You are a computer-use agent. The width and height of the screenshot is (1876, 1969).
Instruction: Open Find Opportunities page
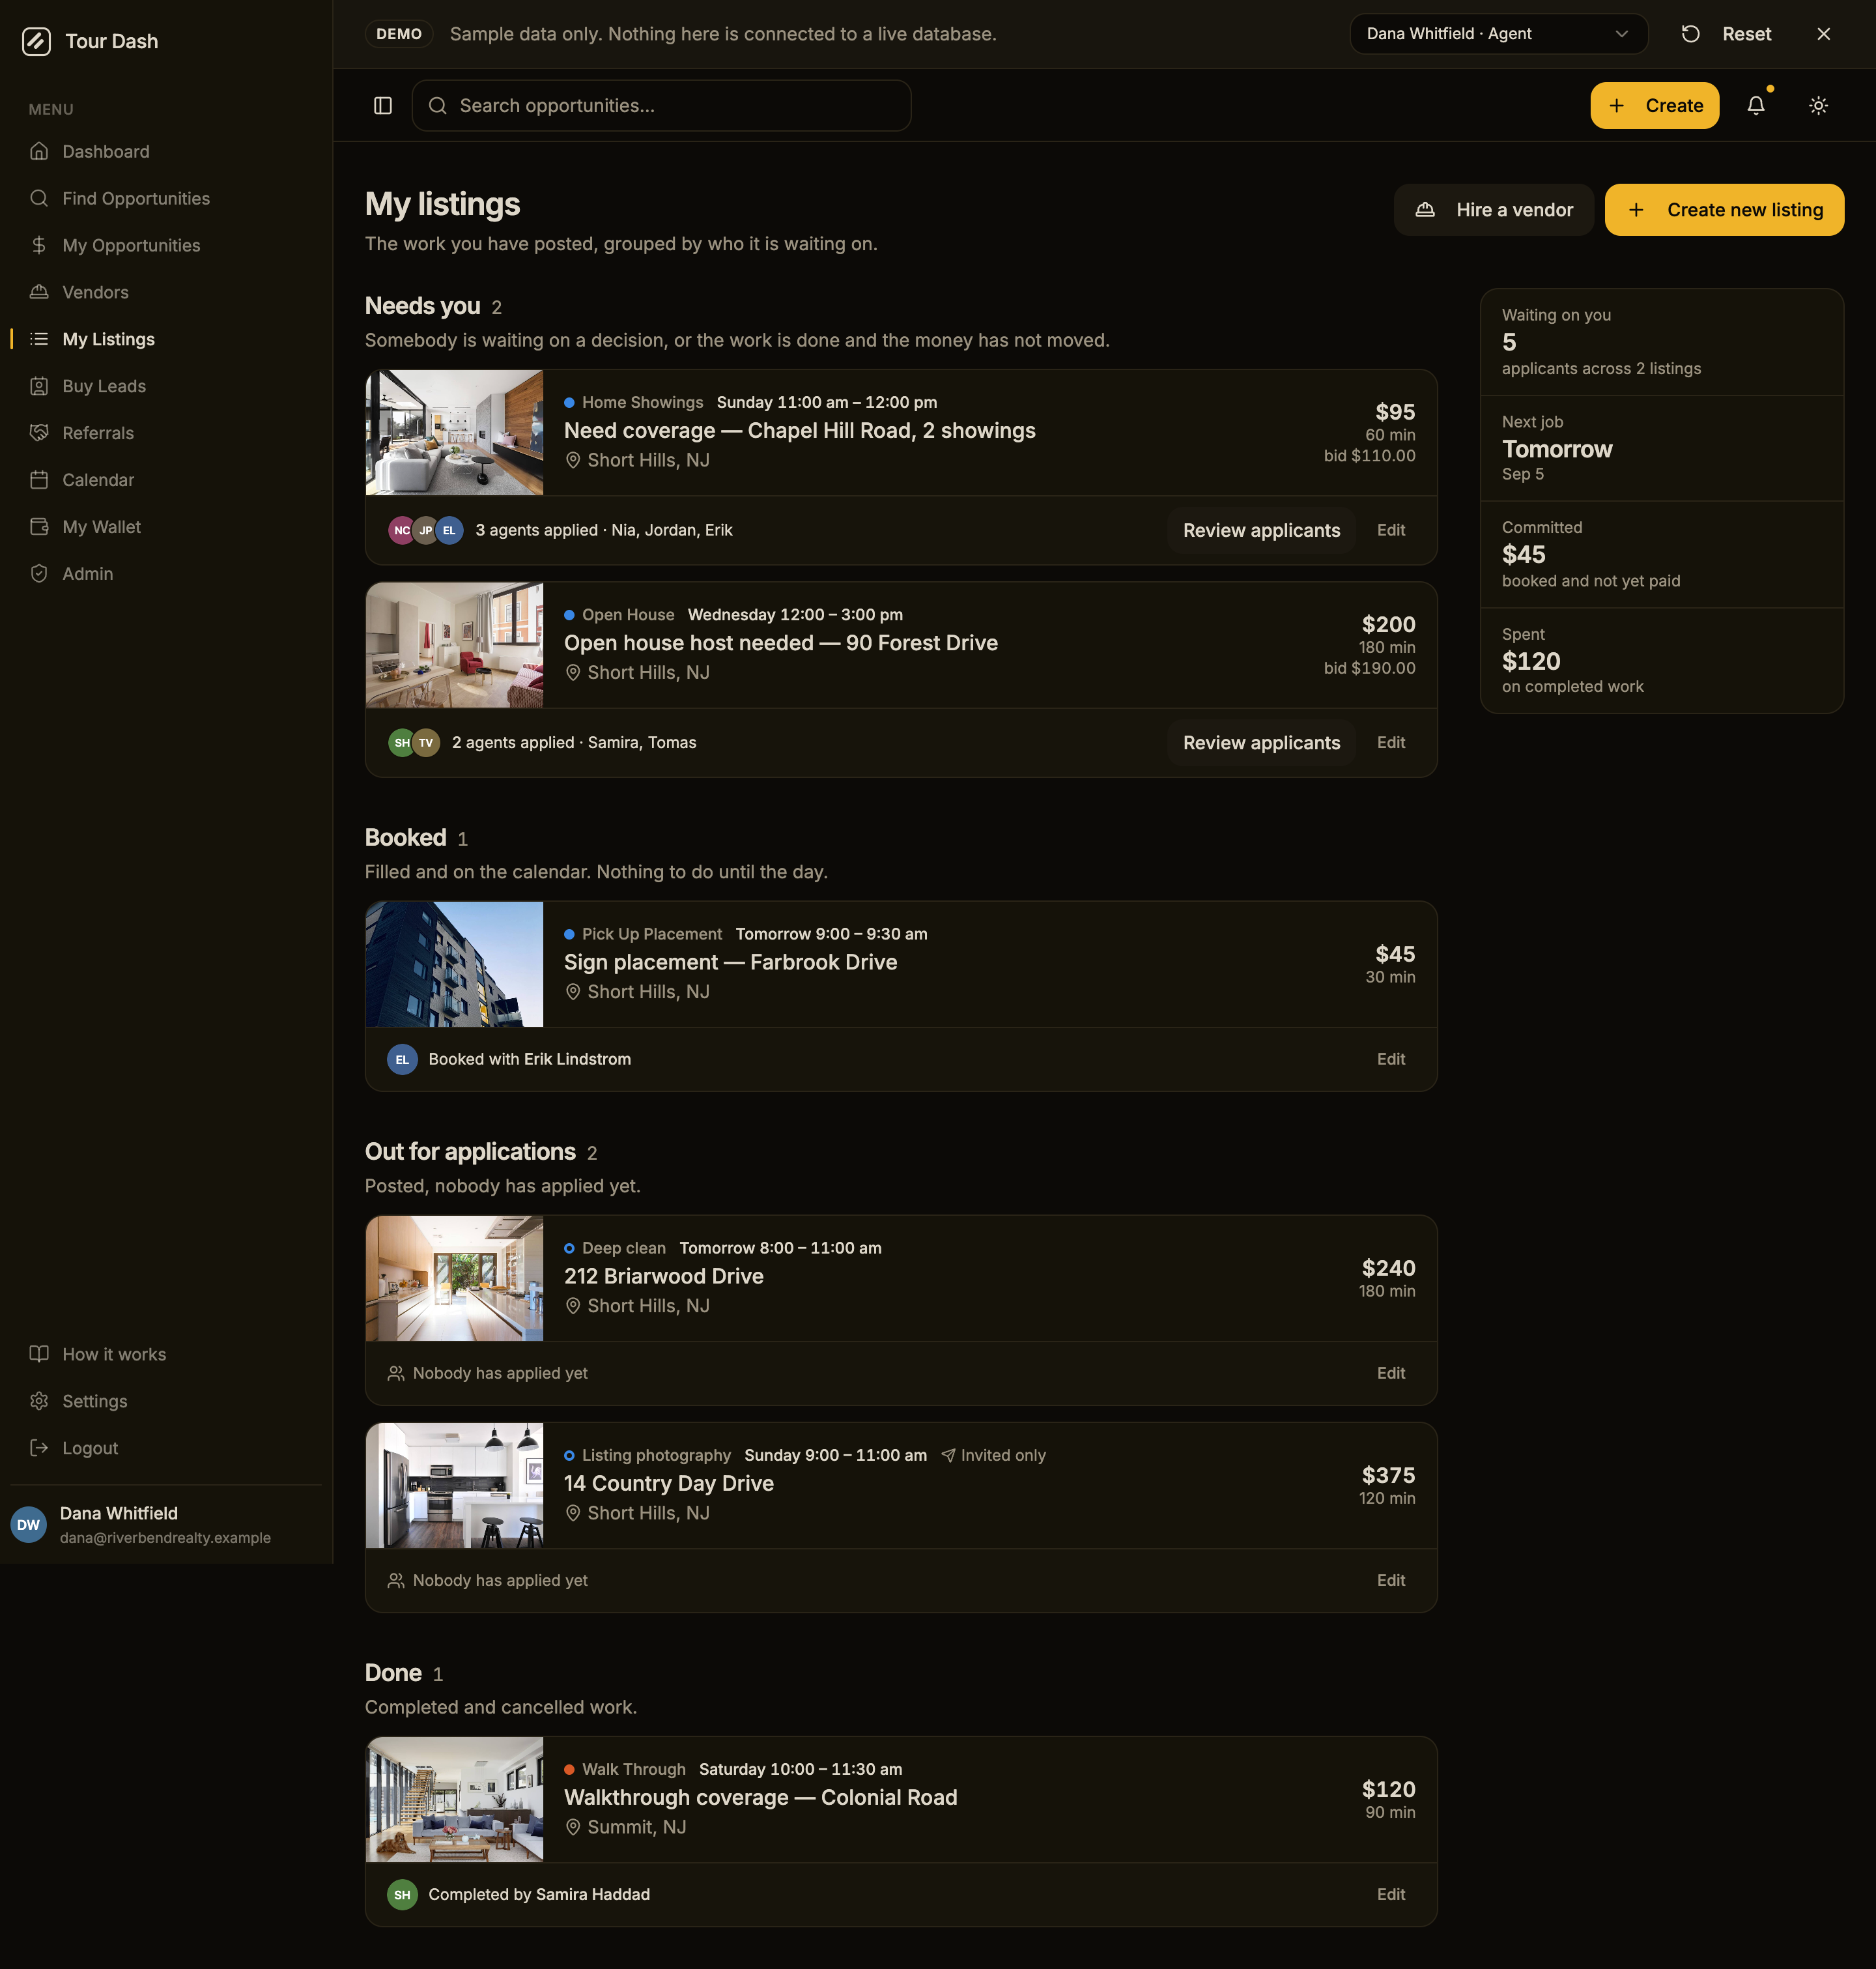[x=166, y=199]
